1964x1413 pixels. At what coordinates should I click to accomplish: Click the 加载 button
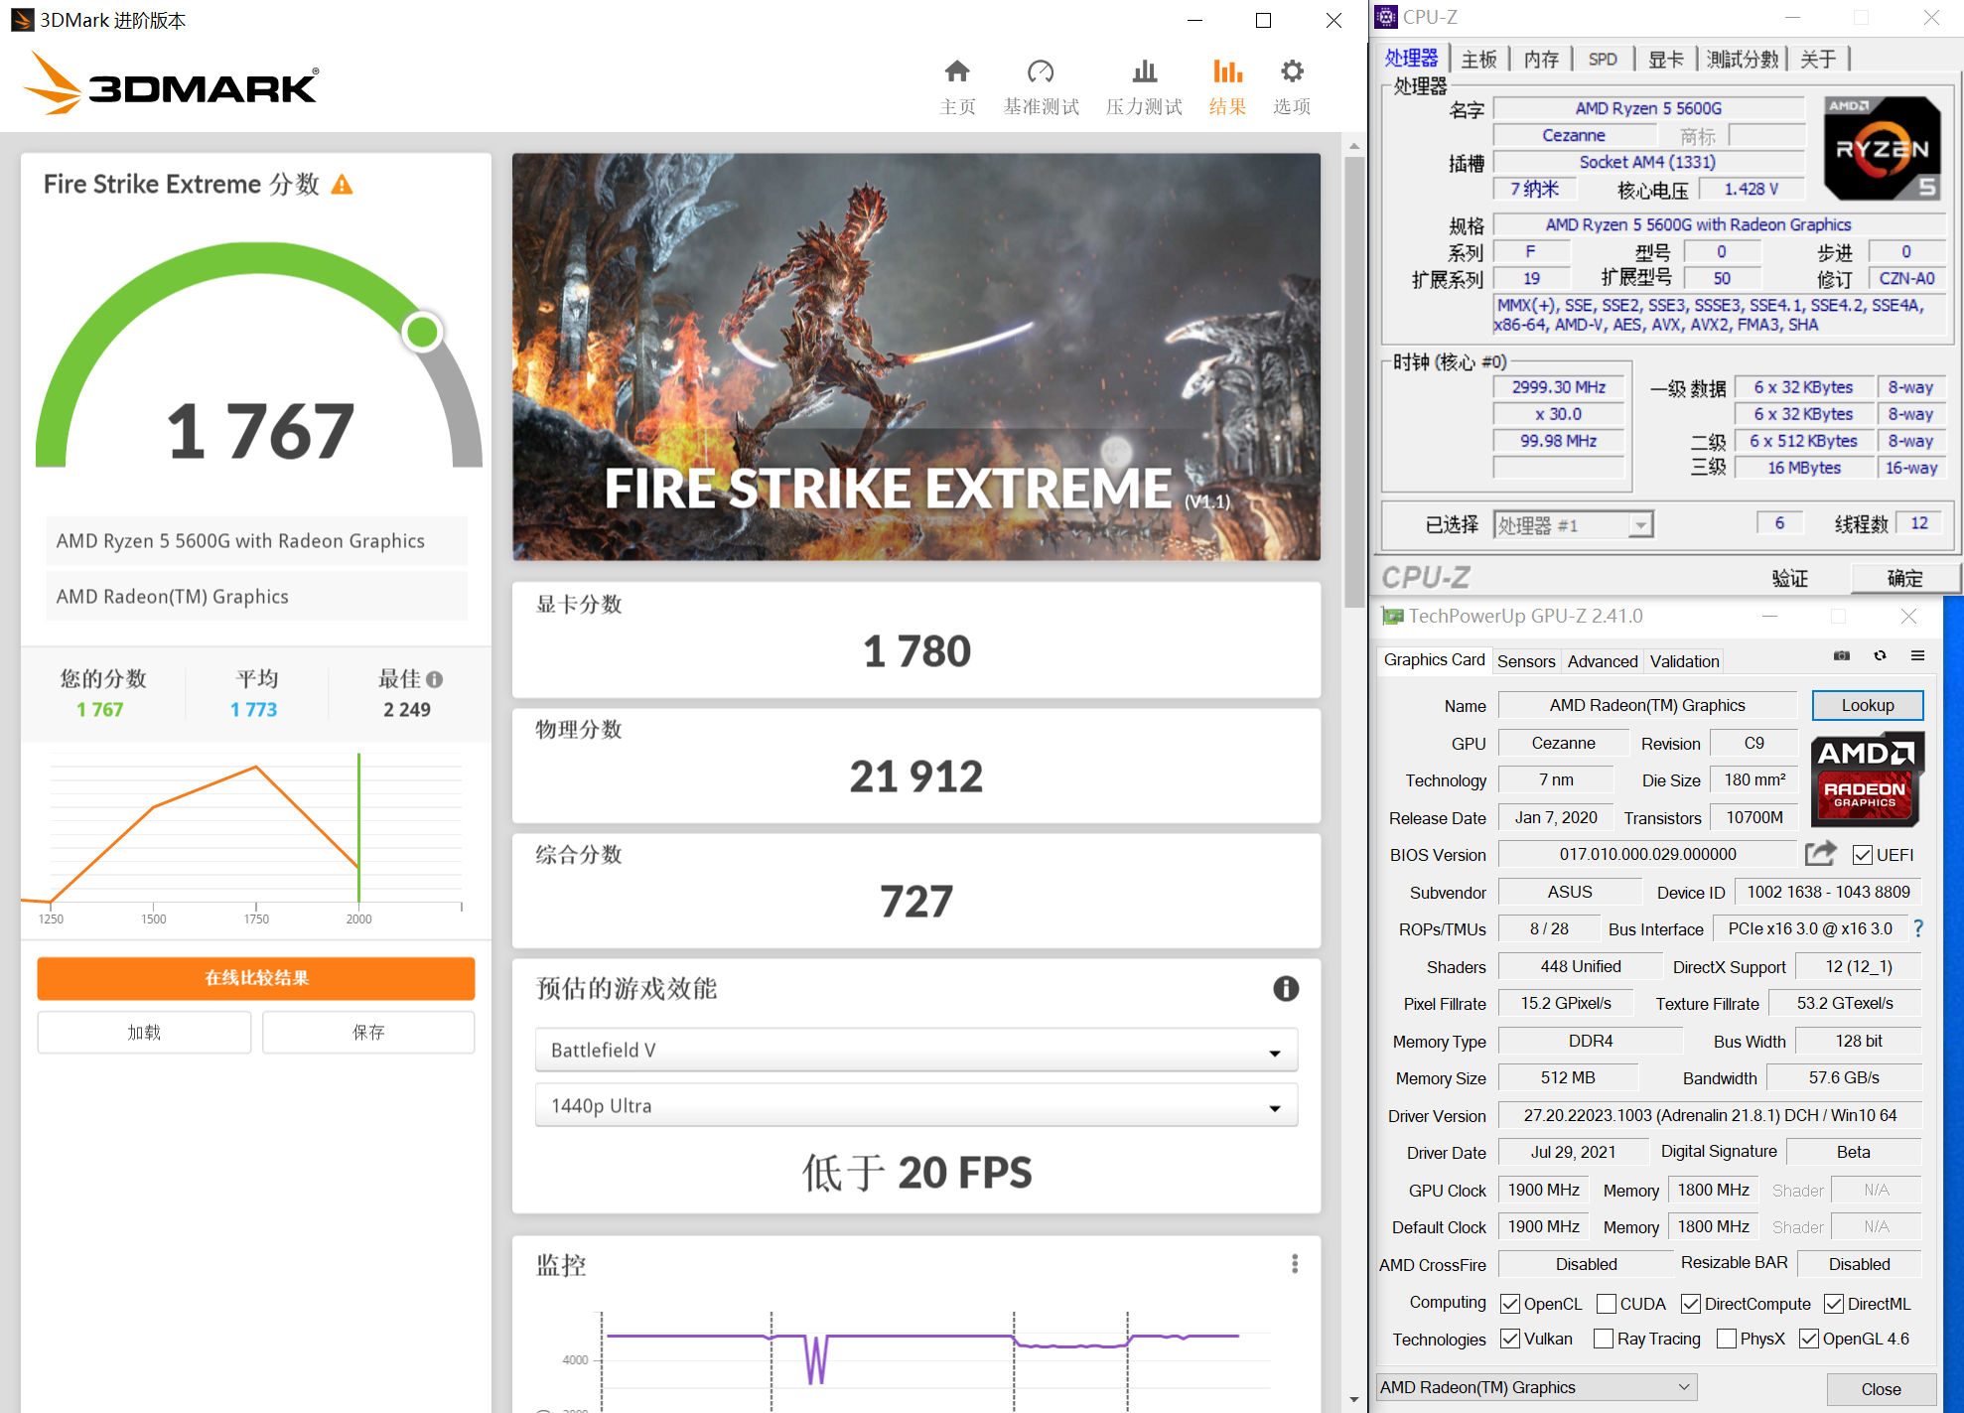(x=144, y=1032)
